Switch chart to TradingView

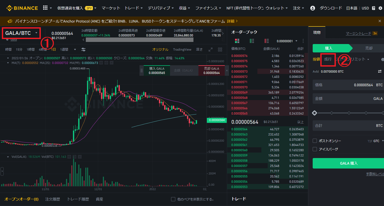[x=182, y=50]
